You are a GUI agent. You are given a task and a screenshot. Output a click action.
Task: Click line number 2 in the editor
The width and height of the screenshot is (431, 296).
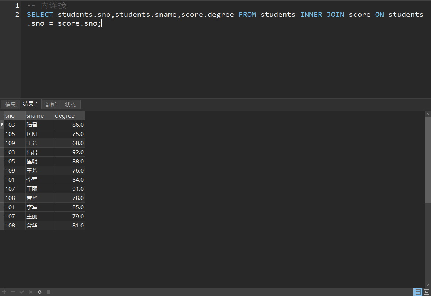17,15
